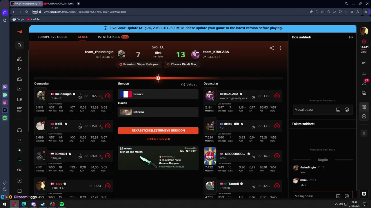Click the Premium Süper Eşleşme badge

(139, 64)
